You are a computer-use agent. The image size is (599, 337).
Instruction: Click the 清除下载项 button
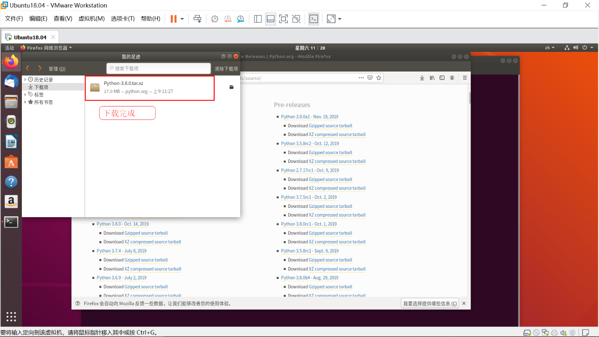(x=226, y=69)
